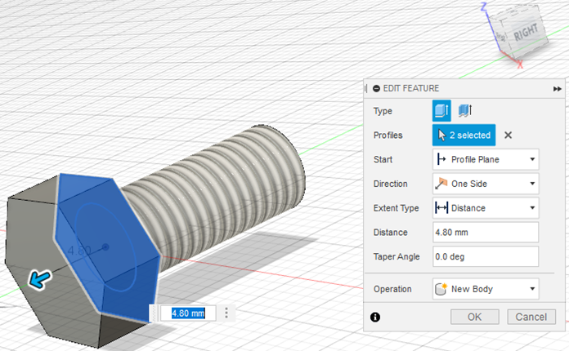
Task: Select the Extrude type icon
Action: [441, 111]
